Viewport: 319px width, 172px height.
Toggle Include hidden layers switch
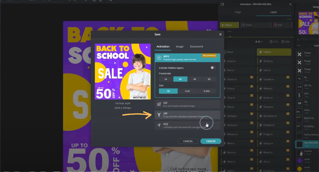pos(213,68)
